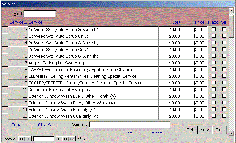Screen dimensions: 236x143
Task: Click the New button
Action: (x=204, y=130)
